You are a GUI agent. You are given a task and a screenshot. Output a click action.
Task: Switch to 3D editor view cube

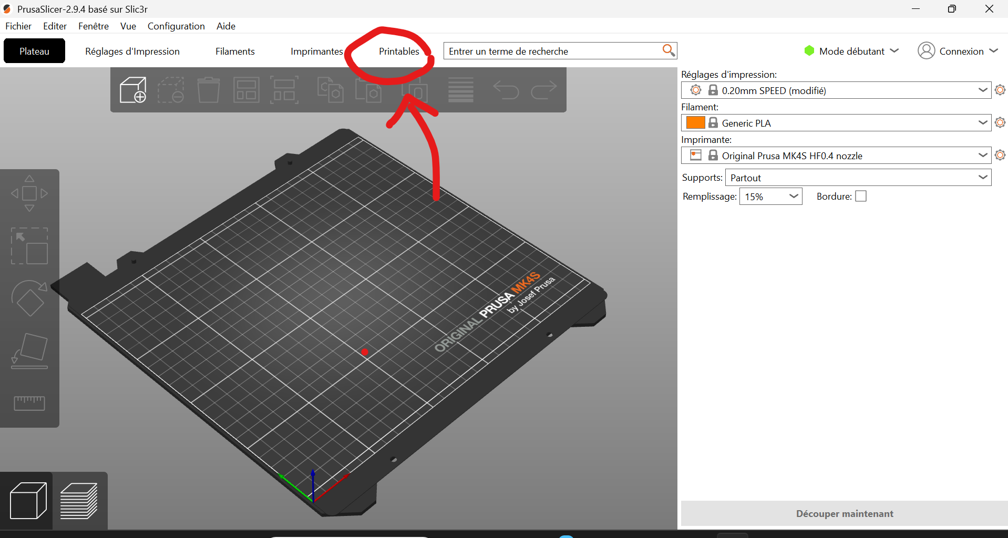[x=27, y=501]
